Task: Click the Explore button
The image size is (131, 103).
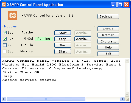Action: [108, 41]
